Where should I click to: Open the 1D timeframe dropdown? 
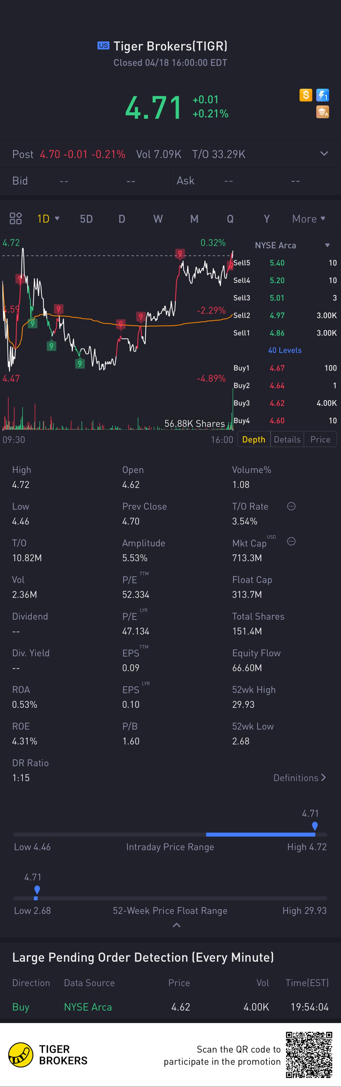point(48,219)
